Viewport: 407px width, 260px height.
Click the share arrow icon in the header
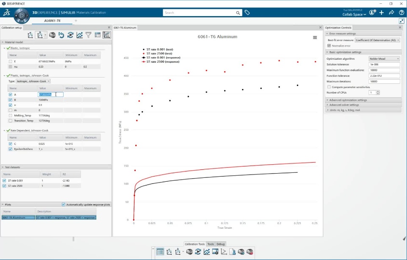[391, 12]
